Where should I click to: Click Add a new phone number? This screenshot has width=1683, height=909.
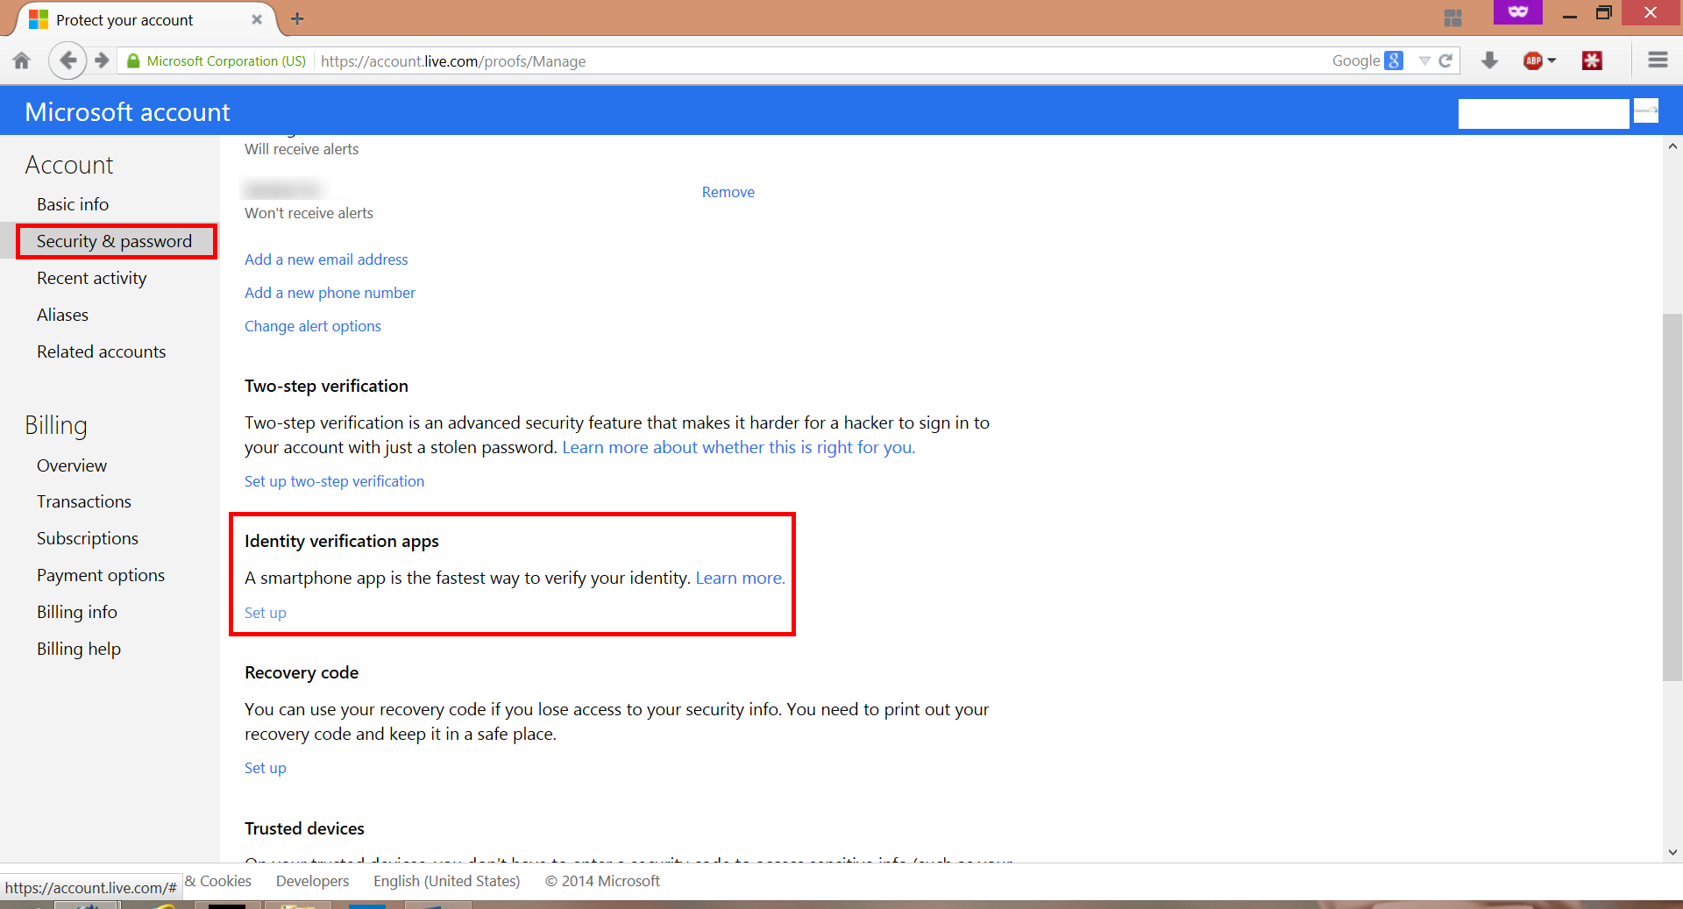click(330, 293)
